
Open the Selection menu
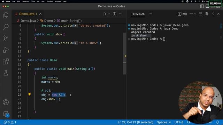26,1
